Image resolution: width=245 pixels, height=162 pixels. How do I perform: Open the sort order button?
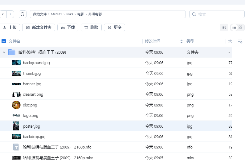click(x=224, y=27)
